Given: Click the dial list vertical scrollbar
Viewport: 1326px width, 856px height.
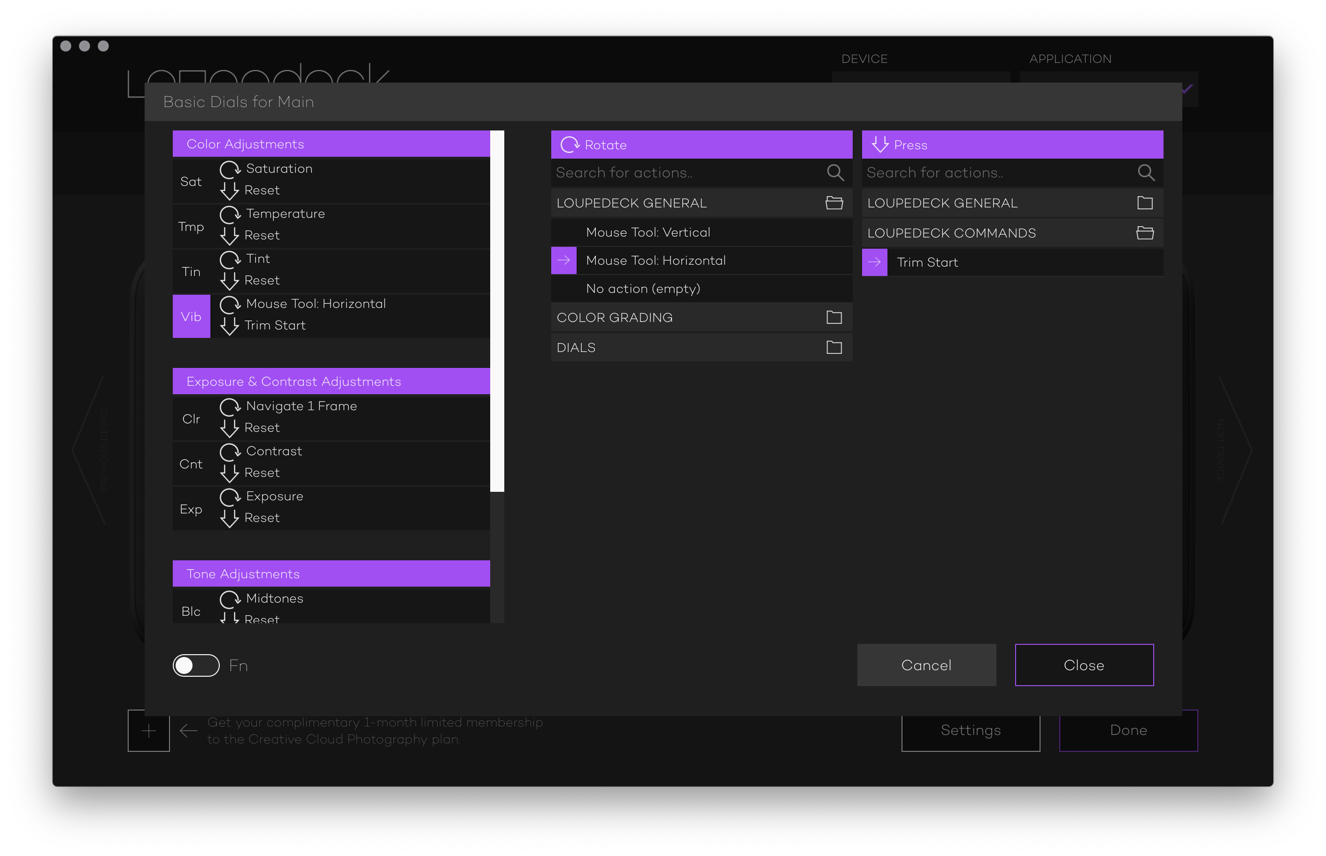Looking at the screenshot, I should tap(498, 311).
